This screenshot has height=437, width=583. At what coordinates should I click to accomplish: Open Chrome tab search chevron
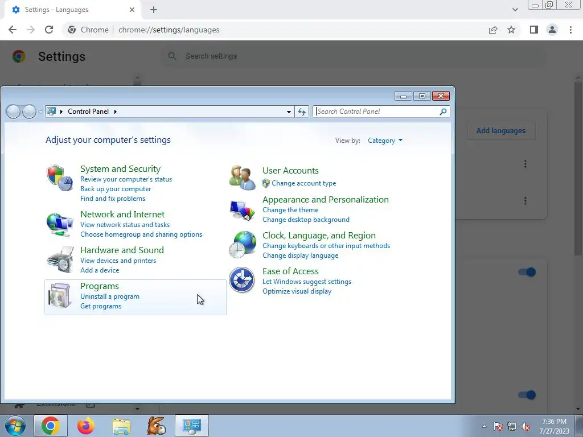tap(515, 10)
